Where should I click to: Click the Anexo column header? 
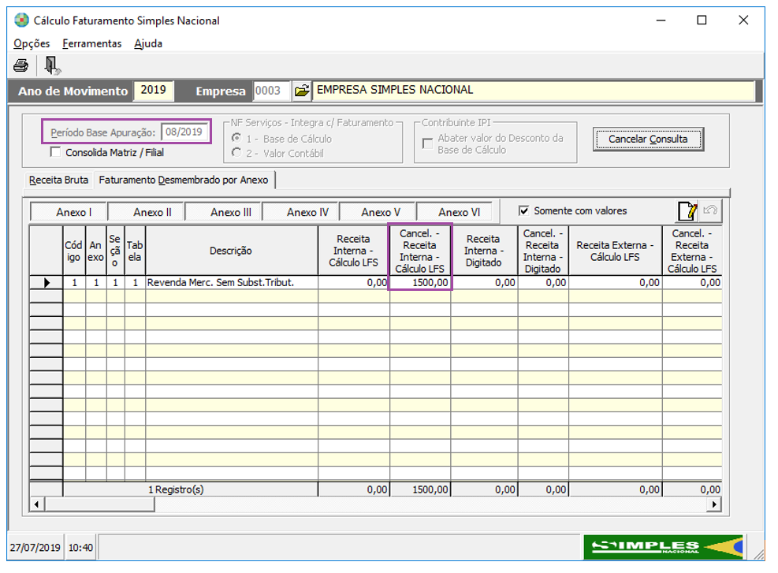(95, 251)
